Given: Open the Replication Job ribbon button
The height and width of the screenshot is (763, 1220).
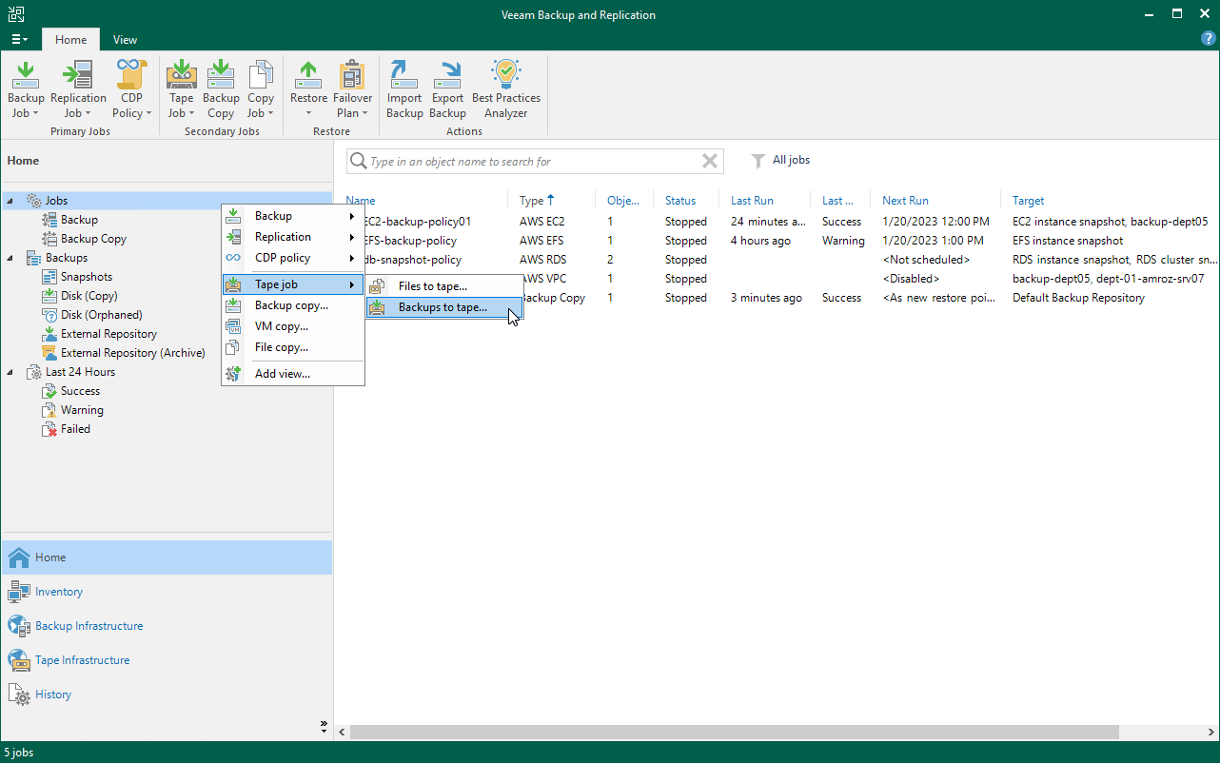Looking at the screenshot, I should pyautogui.click(x=78, y=88).
